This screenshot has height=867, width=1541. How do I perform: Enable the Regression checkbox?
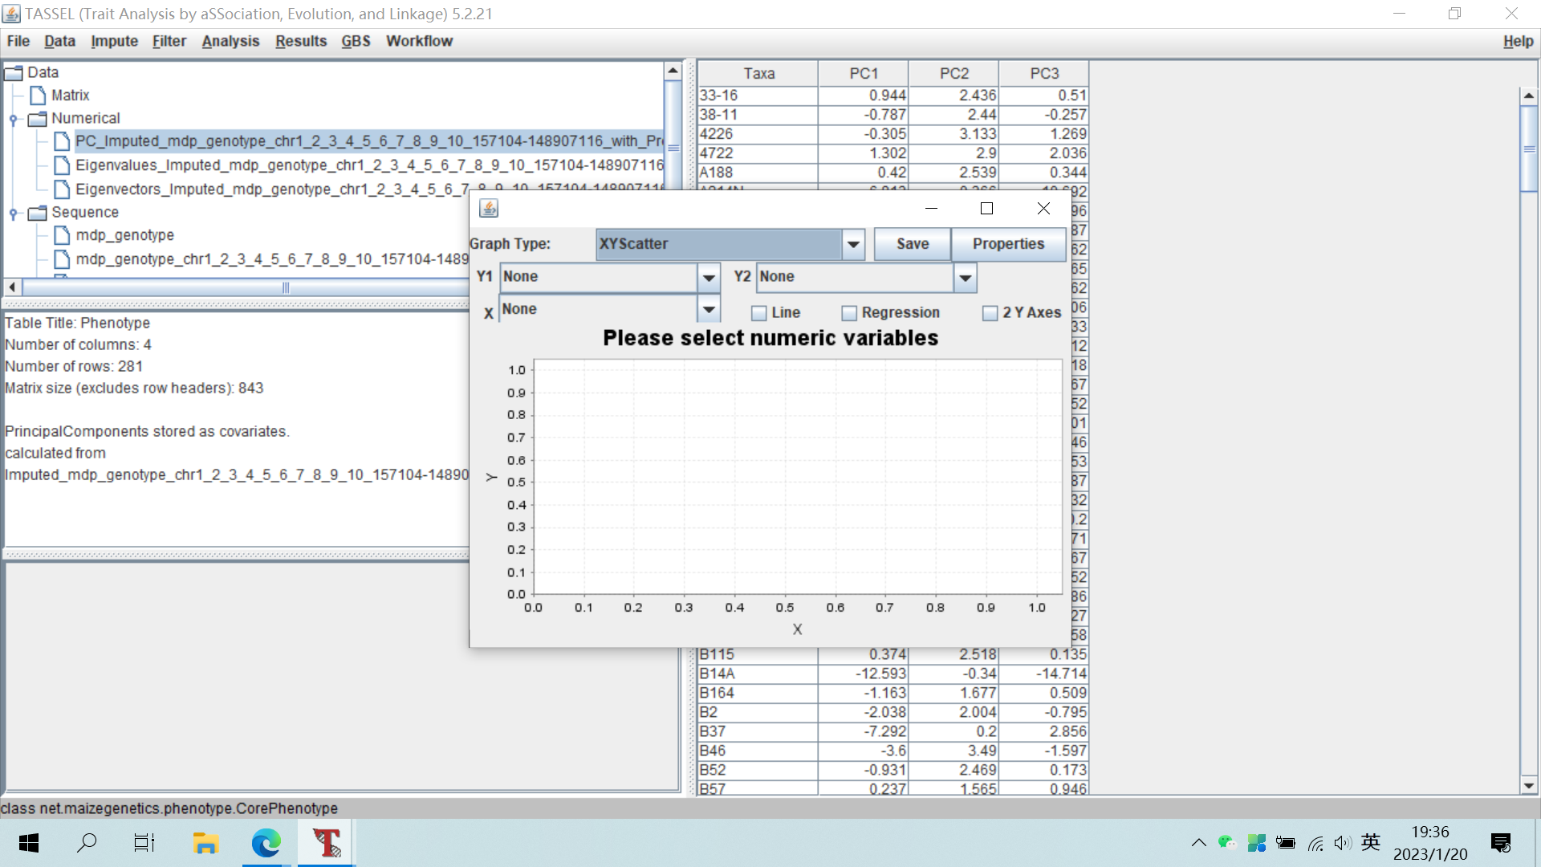[848, 312]
